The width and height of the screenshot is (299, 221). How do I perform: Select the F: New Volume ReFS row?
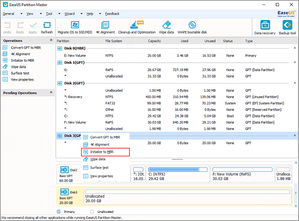(x=175, y=122)
